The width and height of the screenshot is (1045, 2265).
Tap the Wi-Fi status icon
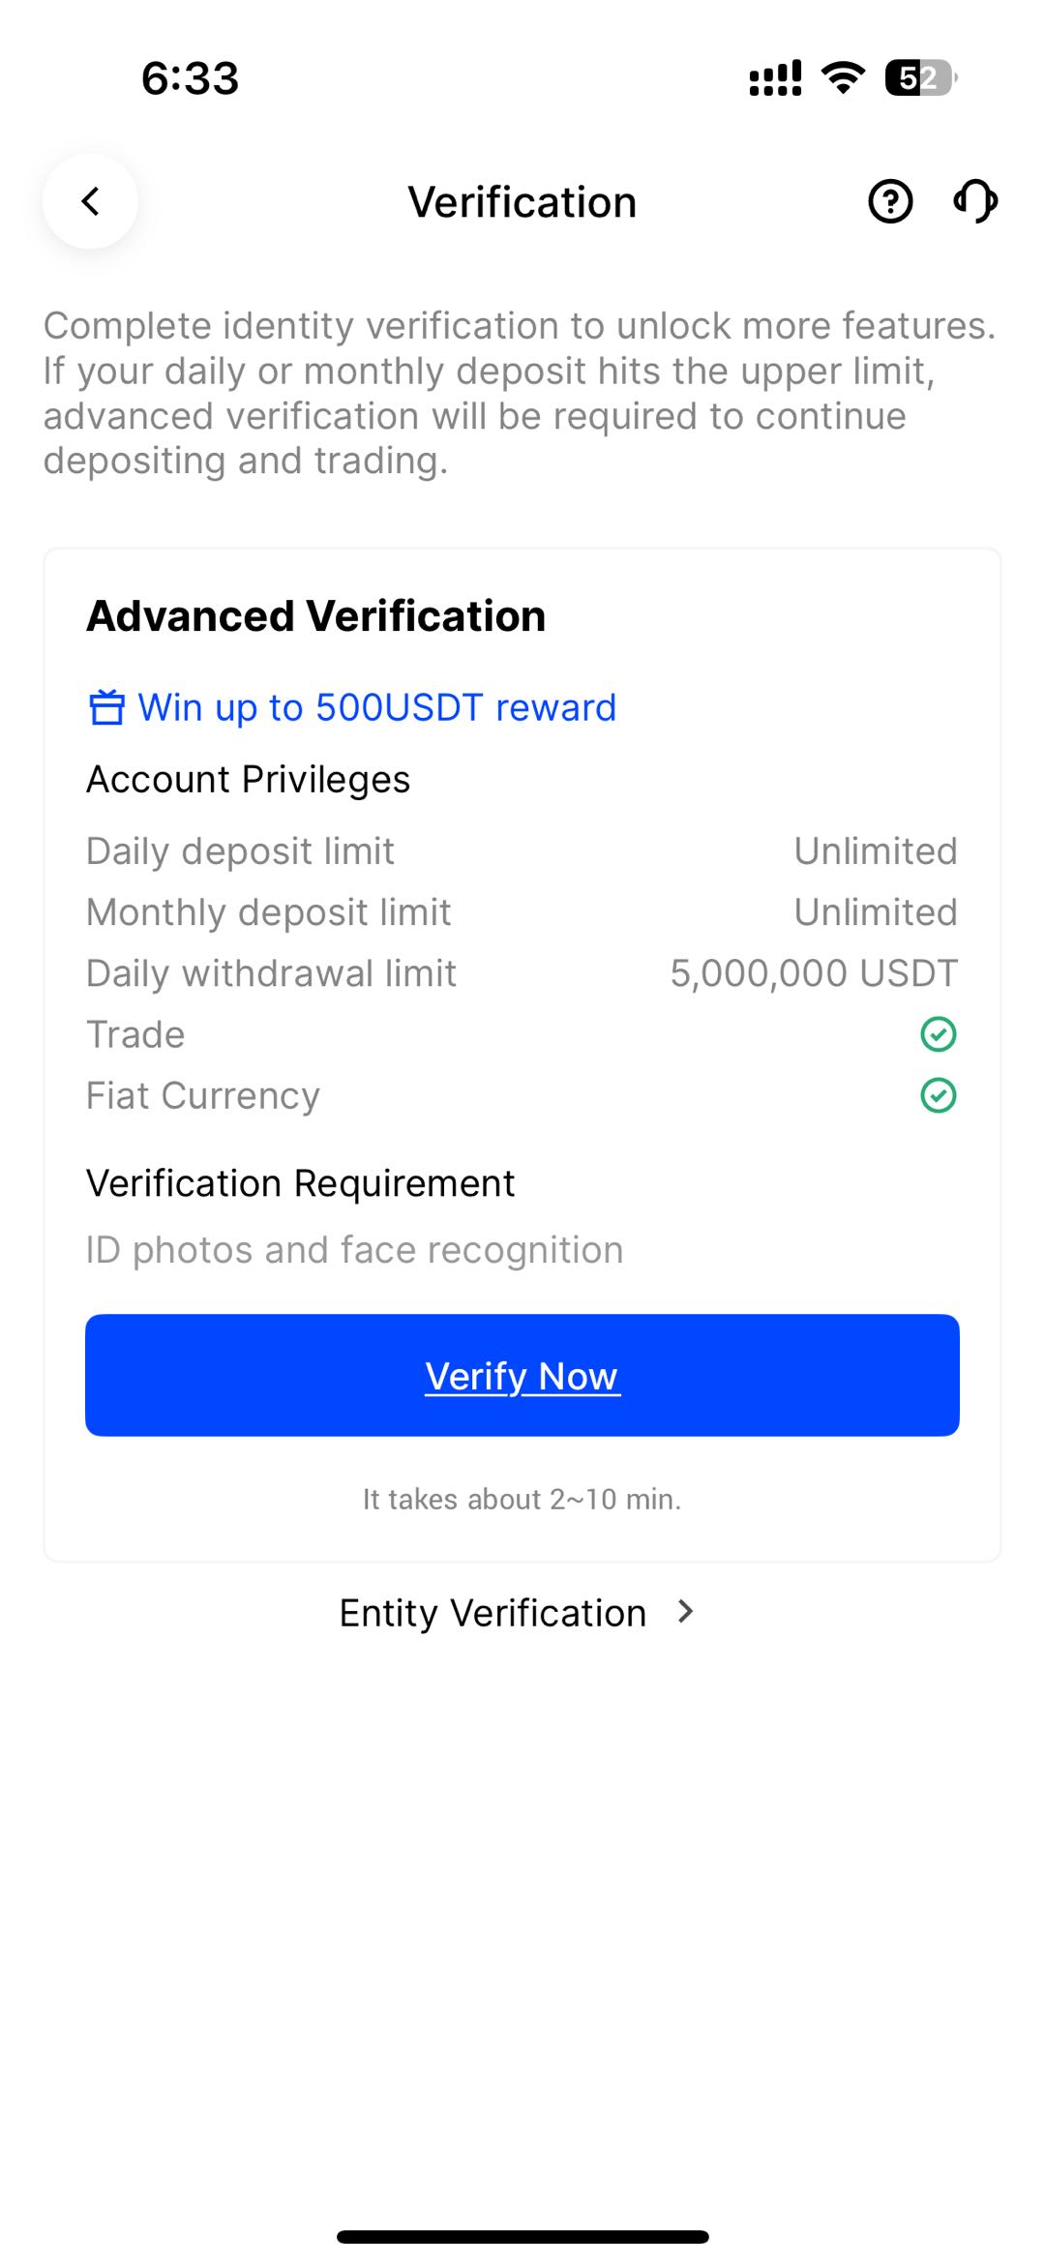[843, 77]
